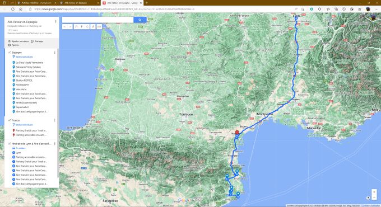Close the active Google My Maps tab
Screen dimensions: 381x207
(141, 3)
